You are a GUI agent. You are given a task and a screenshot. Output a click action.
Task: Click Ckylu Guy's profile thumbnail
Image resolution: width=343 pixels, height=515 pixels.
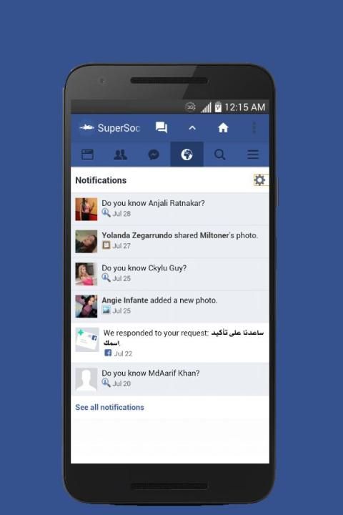point(86,274)
